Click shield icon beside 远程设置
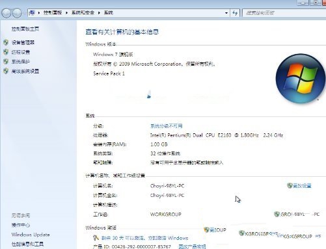The image size is (326, 249). click(x=6, y=52)
